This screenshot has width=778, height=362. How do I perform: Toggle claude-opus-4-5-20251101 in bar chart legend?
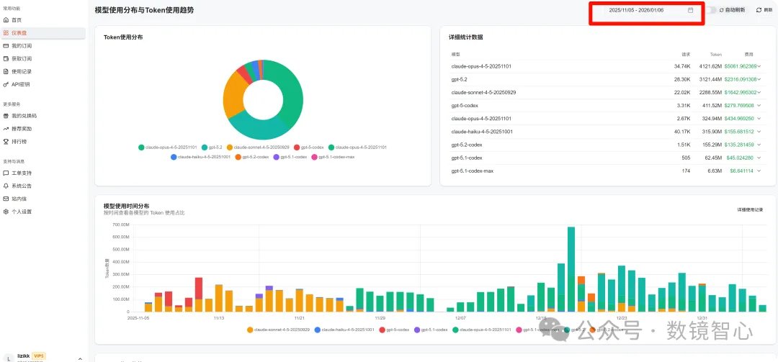pos(482,330)
